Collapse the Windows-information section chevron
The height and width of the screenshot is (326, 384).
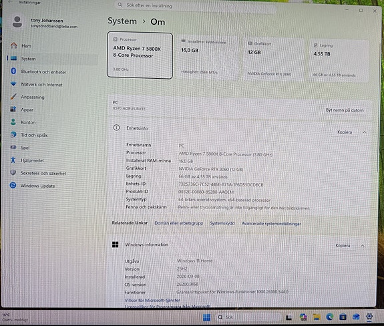[363, 246]
